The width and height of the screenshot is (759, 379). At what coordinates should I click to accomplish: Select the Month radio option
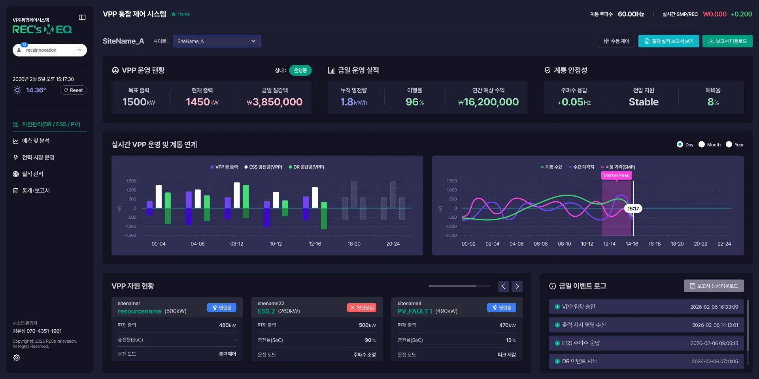click(702, 144)
